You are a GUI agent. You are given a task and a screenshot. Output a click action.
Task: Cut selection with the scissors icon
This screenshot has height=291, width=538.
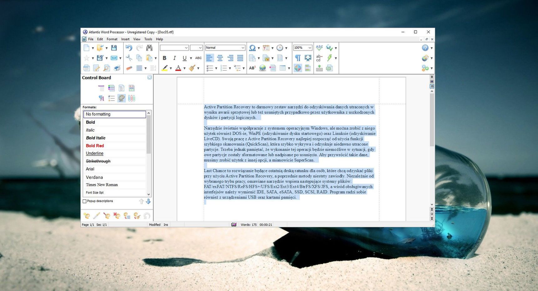coord(129,58)
